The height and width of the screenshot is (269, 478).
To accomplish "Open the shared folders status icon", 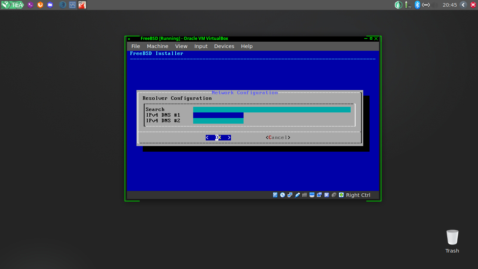I will (304, 195).
